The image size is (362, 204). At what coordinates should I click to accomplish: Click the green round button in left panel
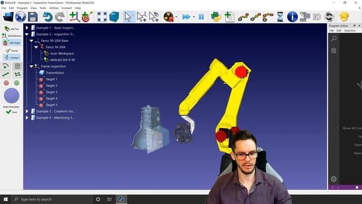click(16, 83)
